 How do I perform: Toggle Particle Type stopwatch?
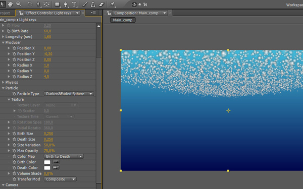point(14,94)
